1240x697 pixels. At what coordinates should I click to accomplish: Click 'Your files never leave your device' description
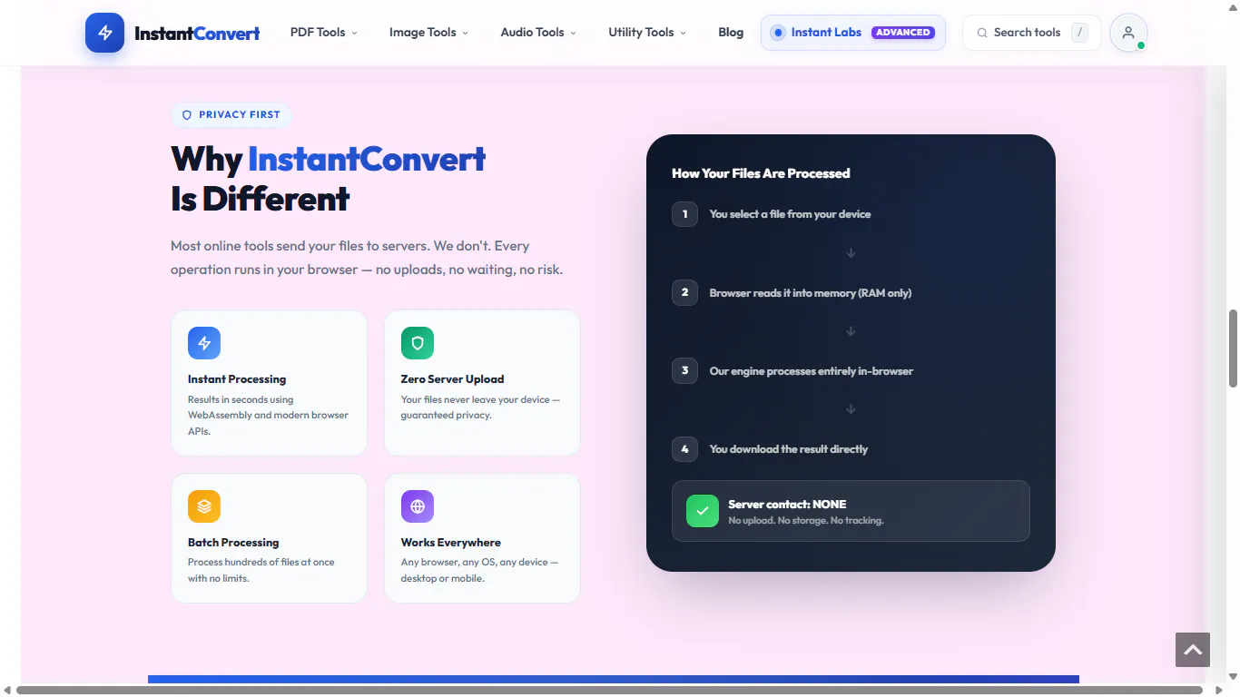[481, 407]
